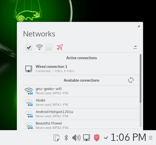Pin the Networks popup open
The height and width of the screenshot is (145, 156).
[x=139, y=26]
